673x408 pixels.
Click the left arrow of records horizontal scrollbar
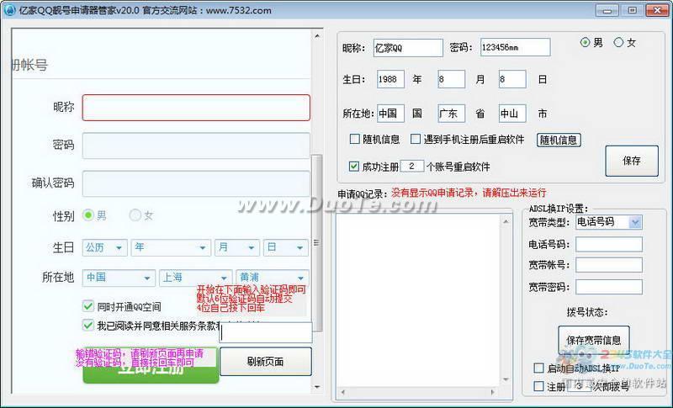point(342,392)
